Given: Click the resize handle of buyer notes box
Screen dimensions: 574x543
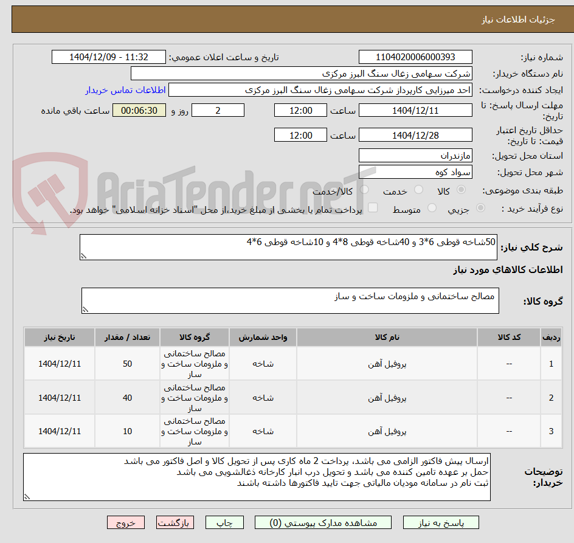Looking at the screenshot, I should (27, 497).
